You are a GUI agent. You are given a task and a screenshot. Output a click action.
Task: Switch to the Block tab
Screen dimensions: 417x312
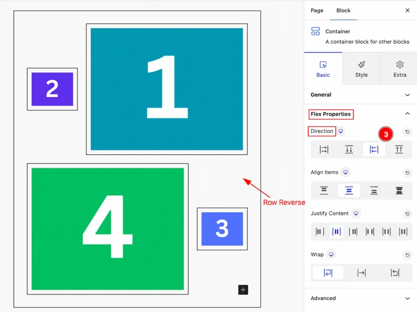pyautogui.click(x=343, y=10)
